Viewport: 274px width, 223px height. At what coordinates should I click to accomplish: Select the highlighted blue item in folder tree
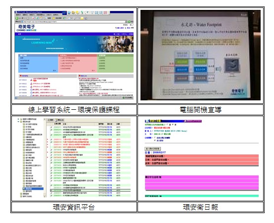click(33, 189)
